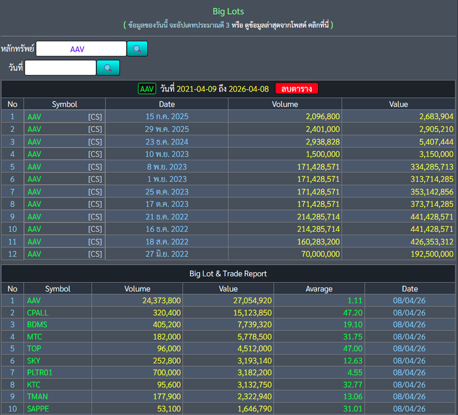Image resolution: width=458 pixels, height=415 pixels.
Task: Click the AAV symbol in row dated 27 มิ.ย. 2022
Action: coord(34,254)
